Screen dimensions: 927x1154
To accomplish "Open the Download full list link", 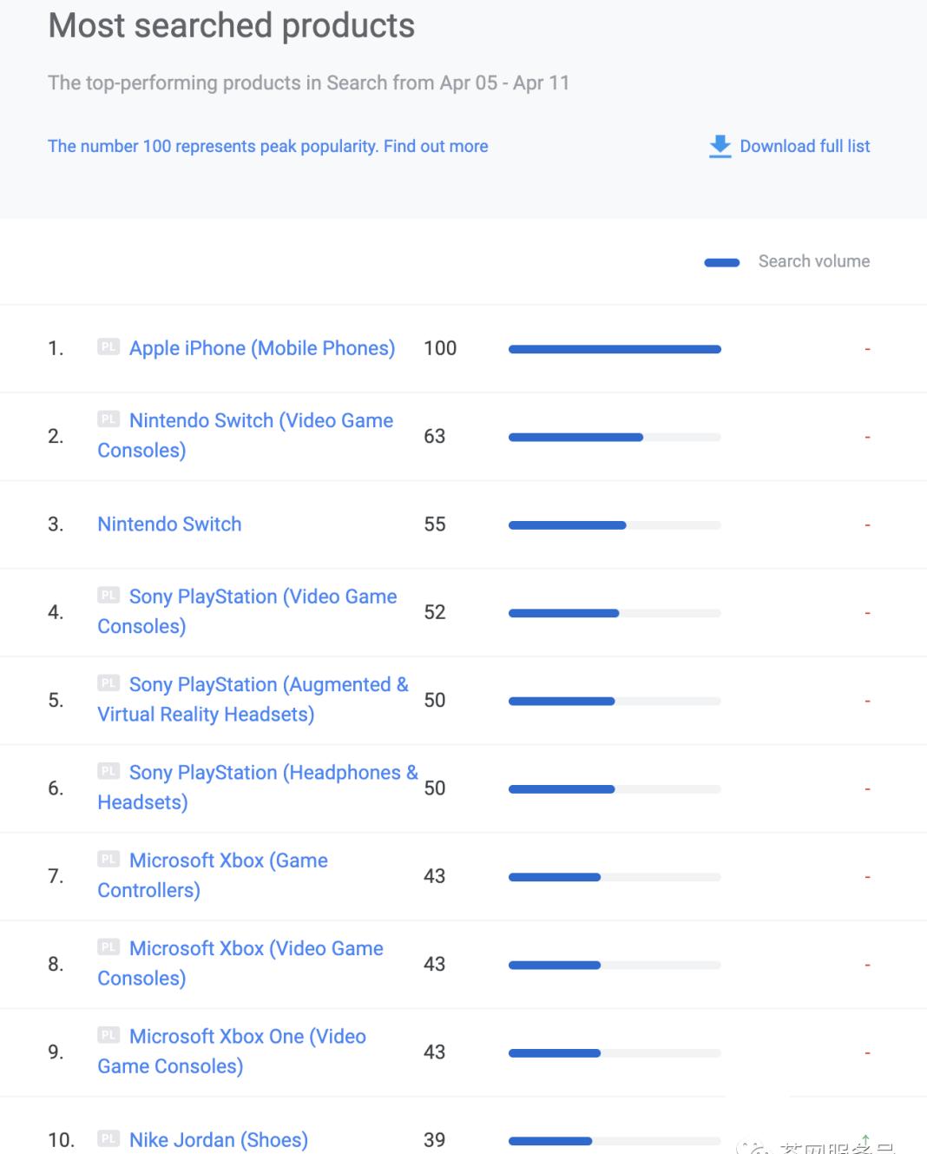I will [x=804, y=146].
